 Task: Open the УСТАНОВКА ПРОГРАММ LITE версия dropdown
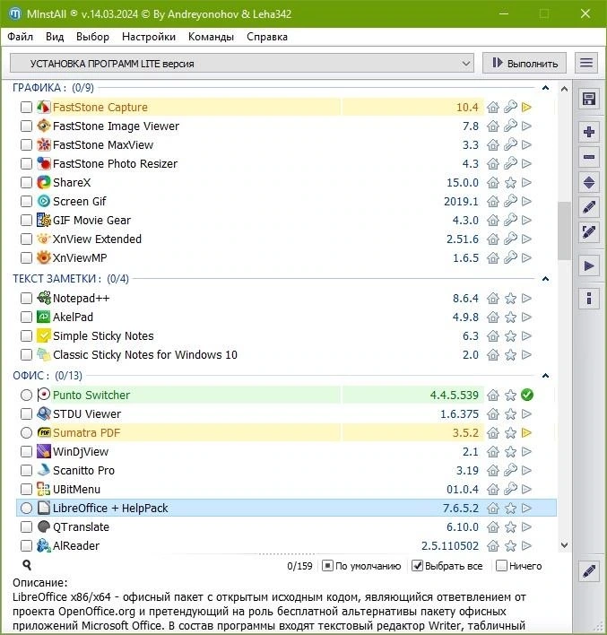(242, 63)
